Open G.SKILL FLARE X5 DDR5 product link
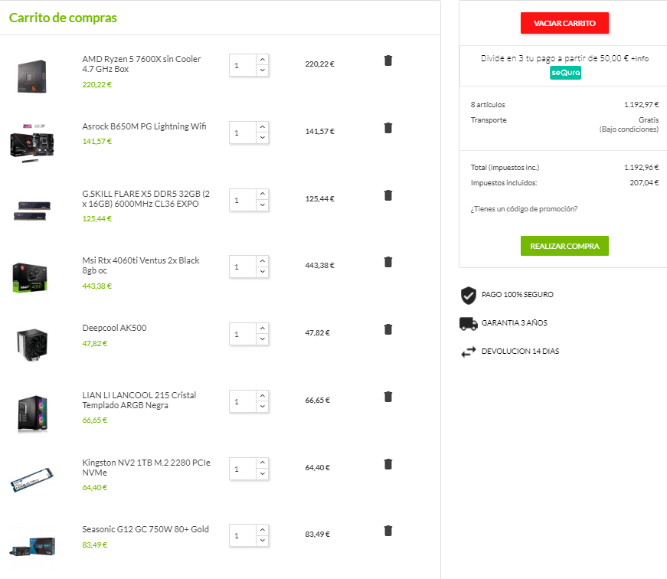The image size is (667, 579). [146, 198]
